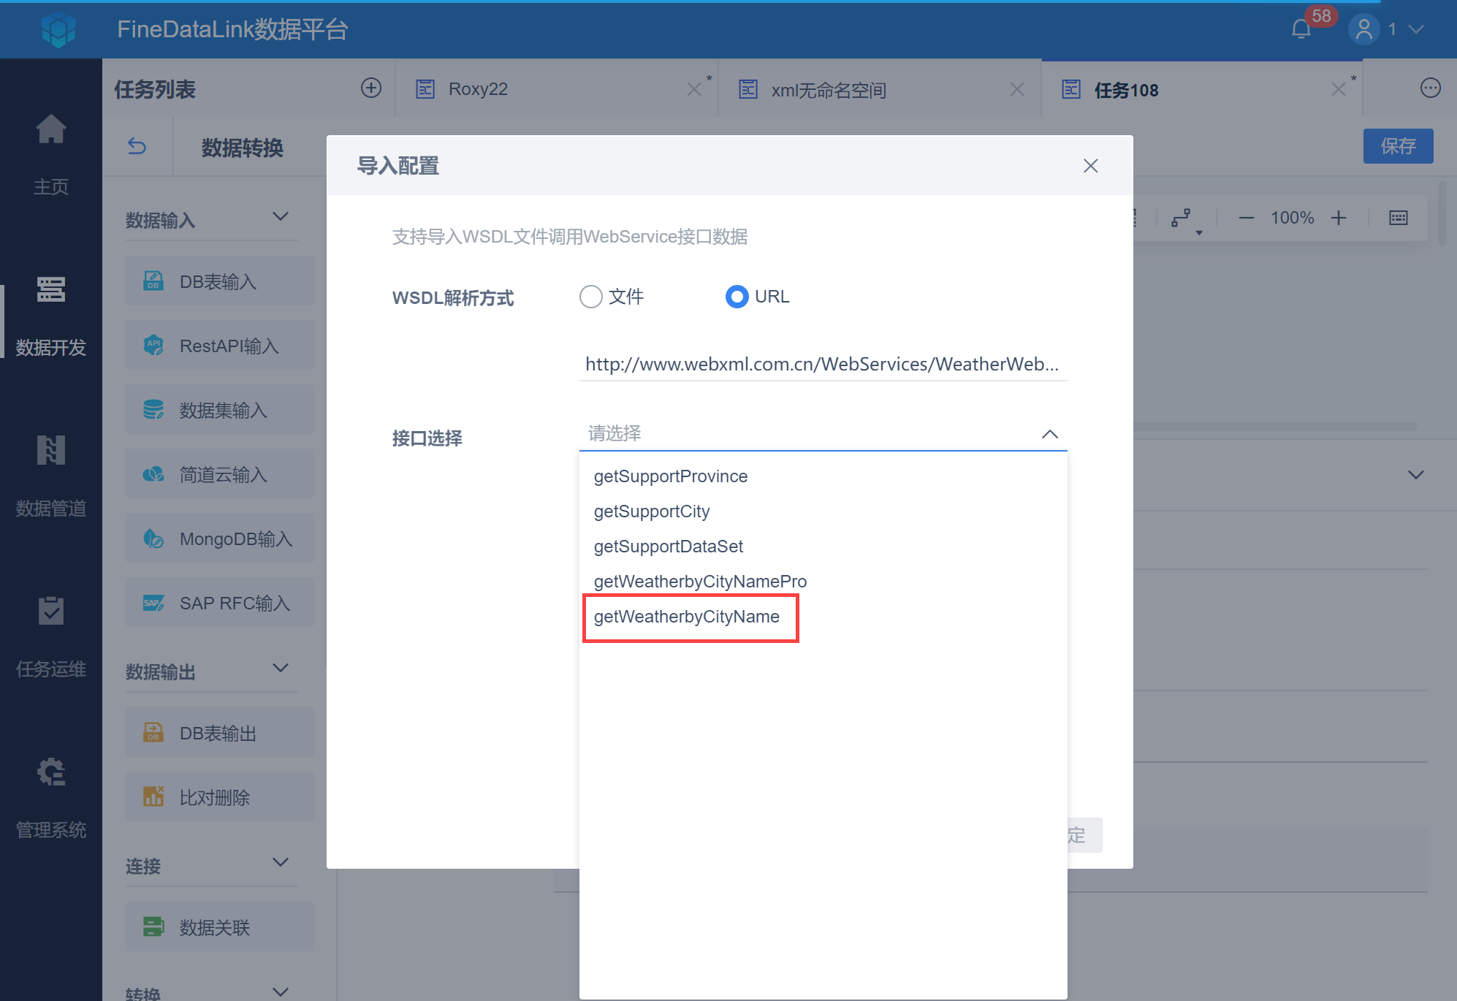
Task: Switch to the Roxy22 tab
Action: pyautogui.click(x=478, y=89)
